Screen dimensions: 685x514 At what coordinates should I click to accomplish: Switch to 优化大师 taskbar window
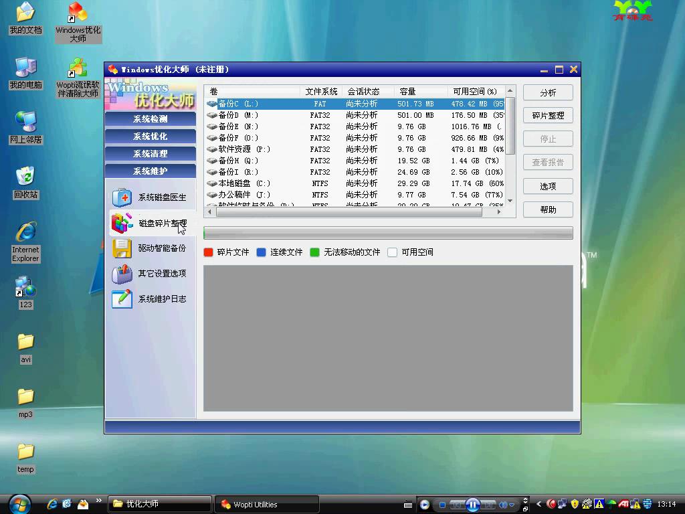pos(159,505)
